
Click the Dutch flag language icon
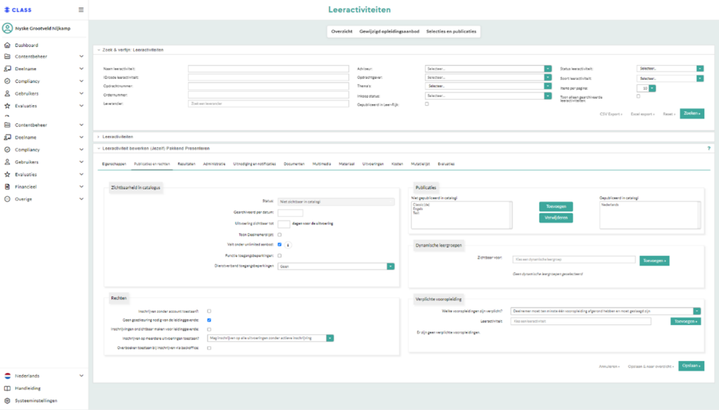click(8, 376)
